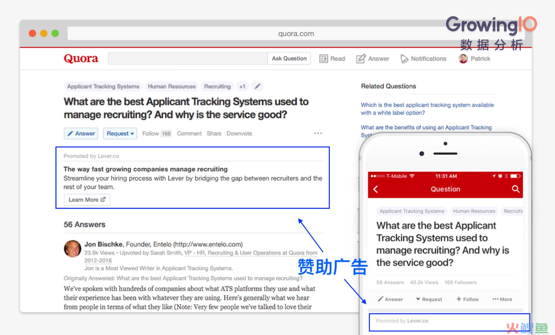
Task: Click the Quora logo
Action: 81,58
